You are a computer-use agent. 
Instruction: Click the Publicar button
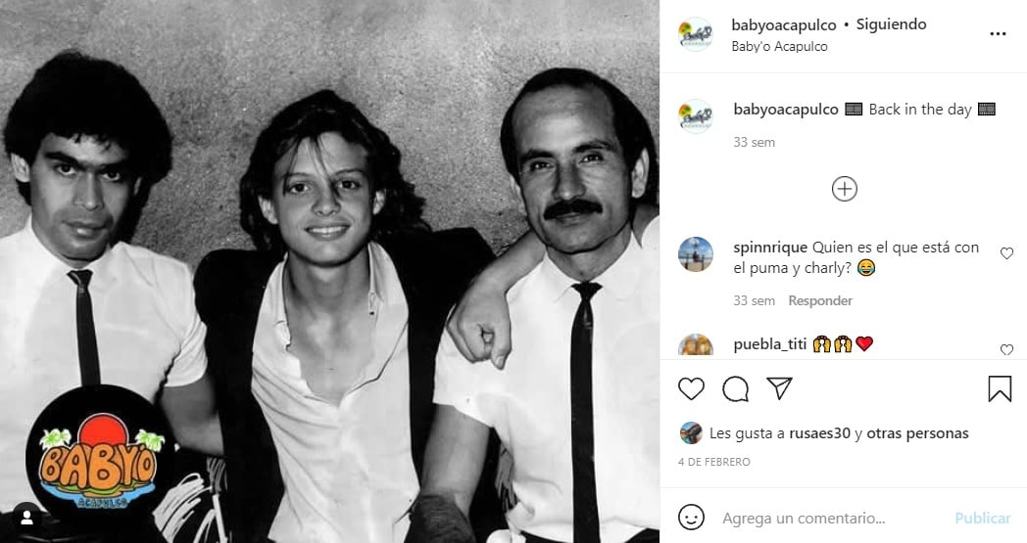pos(983,519)
